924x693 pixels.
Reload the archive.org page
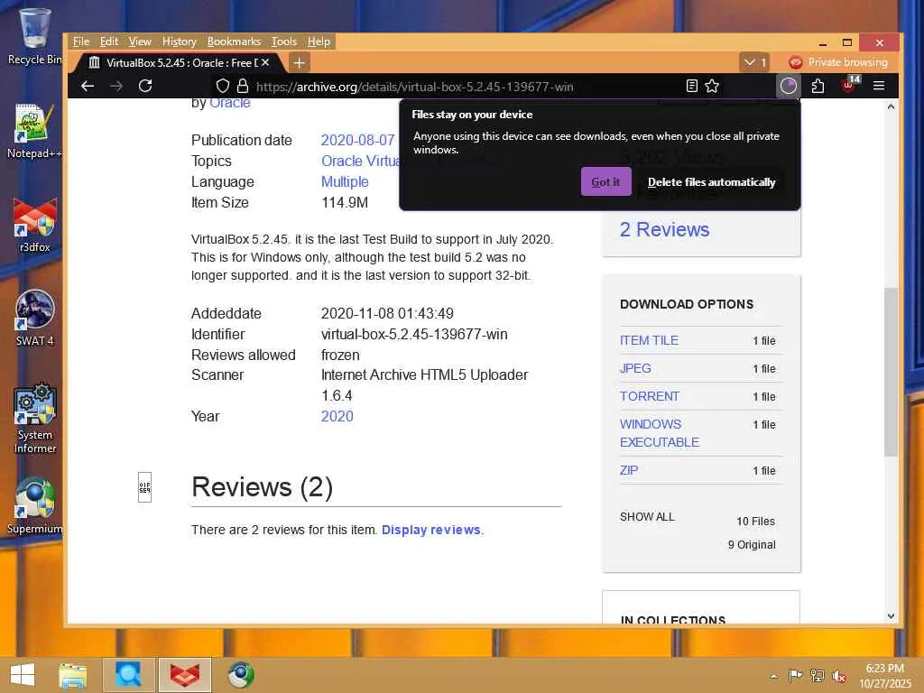coord(145,86)
